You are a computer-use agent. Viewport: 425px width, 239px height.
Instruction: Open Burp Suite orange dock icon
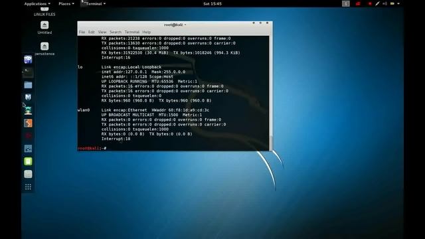point(28,123)
